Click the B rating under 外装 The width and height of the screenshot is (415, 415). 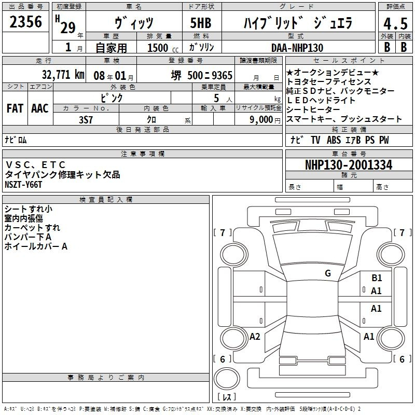pos(387,47)
